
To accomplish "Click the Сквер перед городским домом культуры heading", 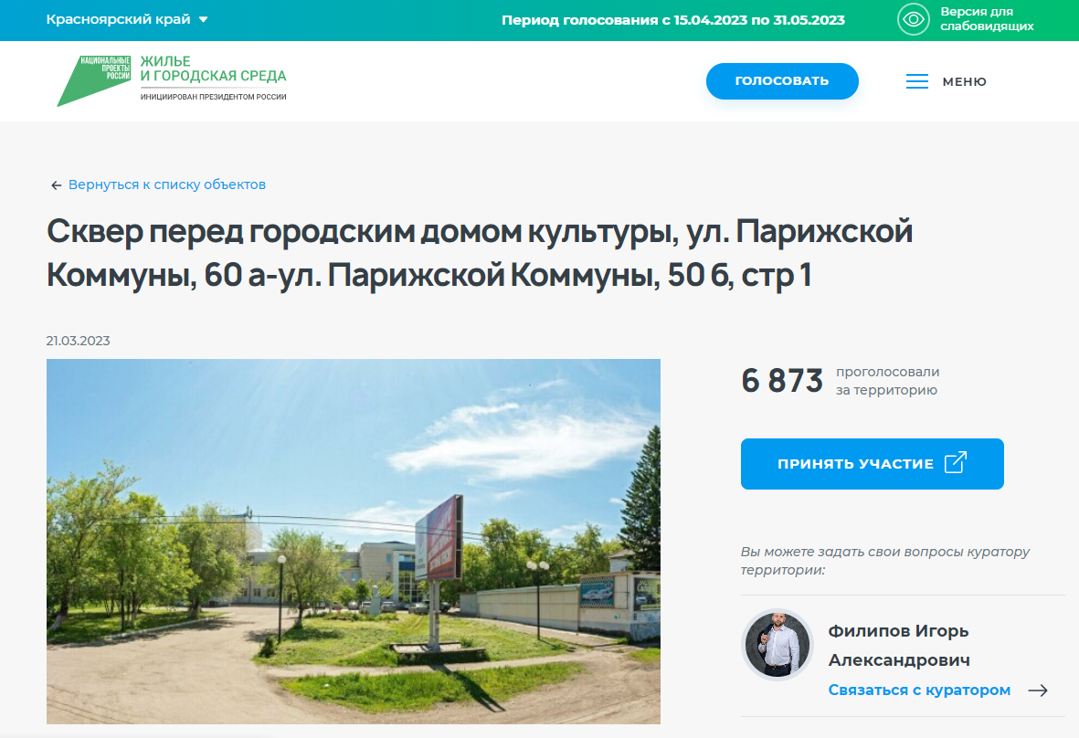I will [480, 252].
